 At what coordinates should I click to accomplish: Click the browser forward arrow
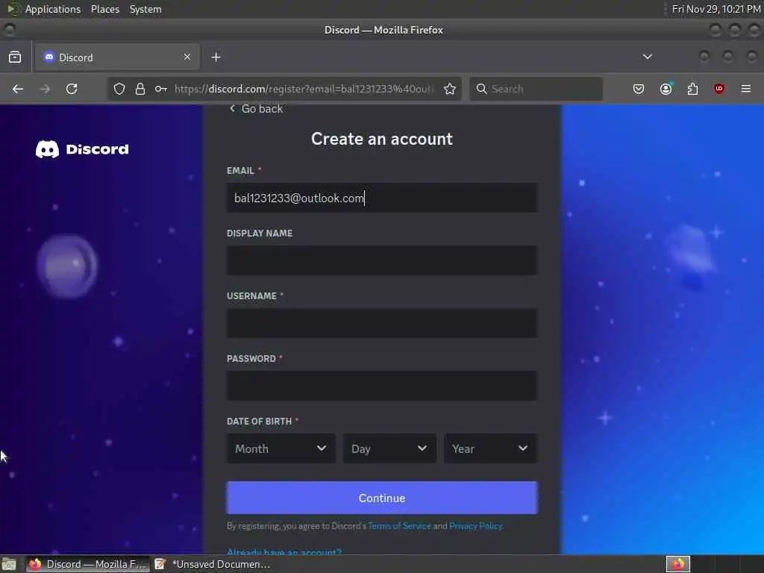pyautogui.click(x=45, y=89)
